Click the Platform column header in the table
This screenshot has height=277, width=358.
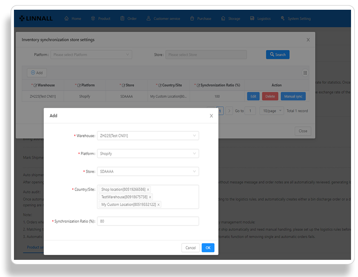pyautogui.click(x=85, y=85)
